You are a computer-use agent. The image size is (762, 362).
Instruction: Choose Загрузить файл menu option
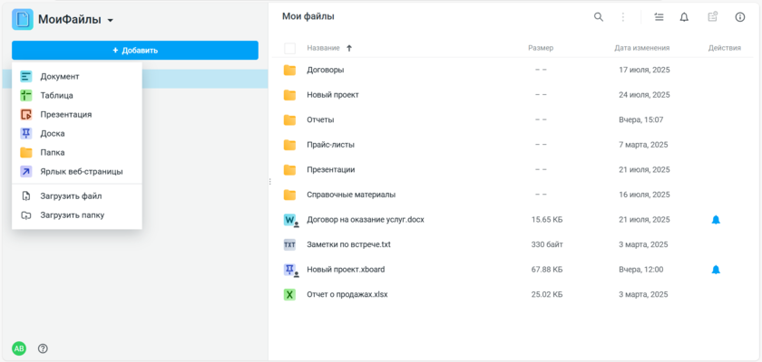coord(70,196)
